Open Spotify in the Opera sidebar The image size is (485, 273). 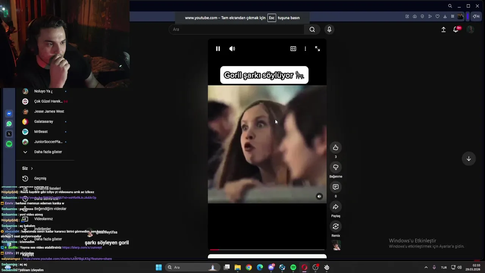point(9,144)
